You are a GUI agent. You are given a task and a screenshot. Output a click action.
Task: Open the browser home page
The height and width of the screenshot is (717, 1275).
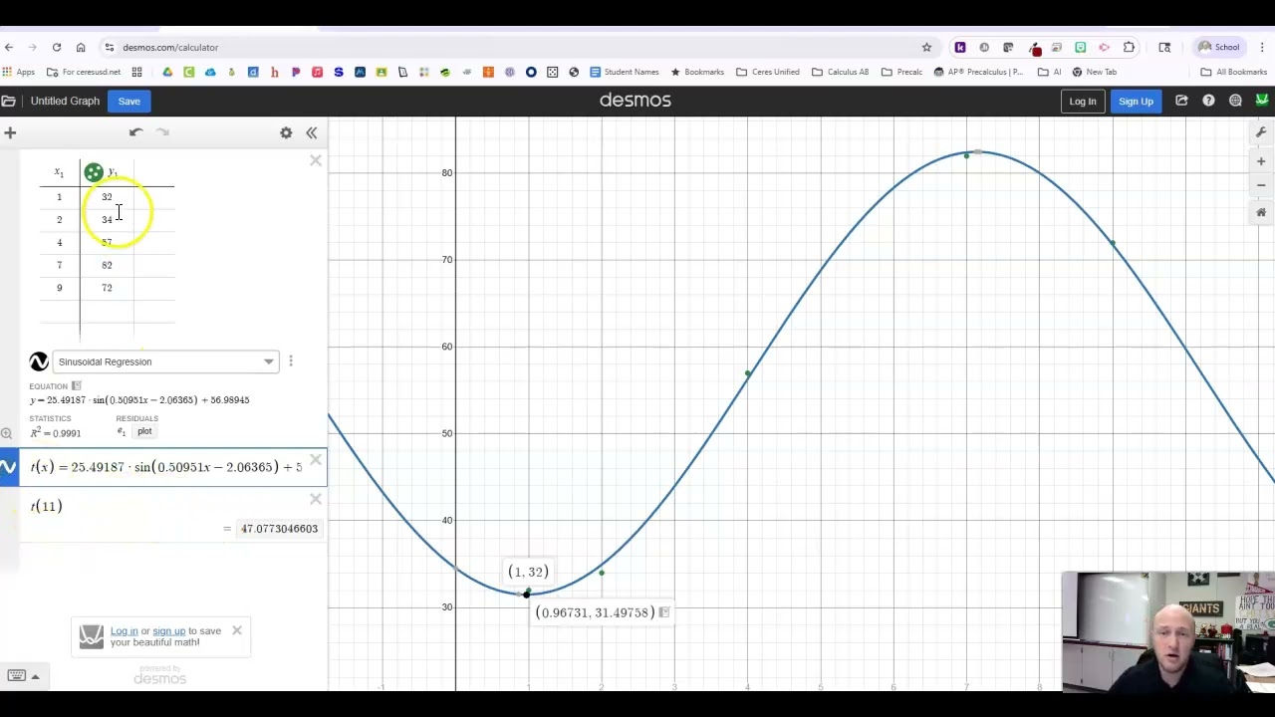click(x=81, y=48)
